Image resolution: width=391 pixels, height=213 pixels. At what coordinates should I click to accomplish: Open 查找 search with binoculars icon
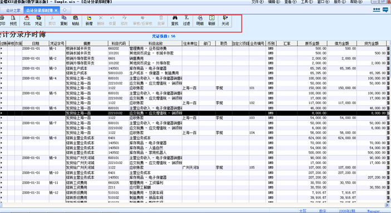(x=175, y=21)
